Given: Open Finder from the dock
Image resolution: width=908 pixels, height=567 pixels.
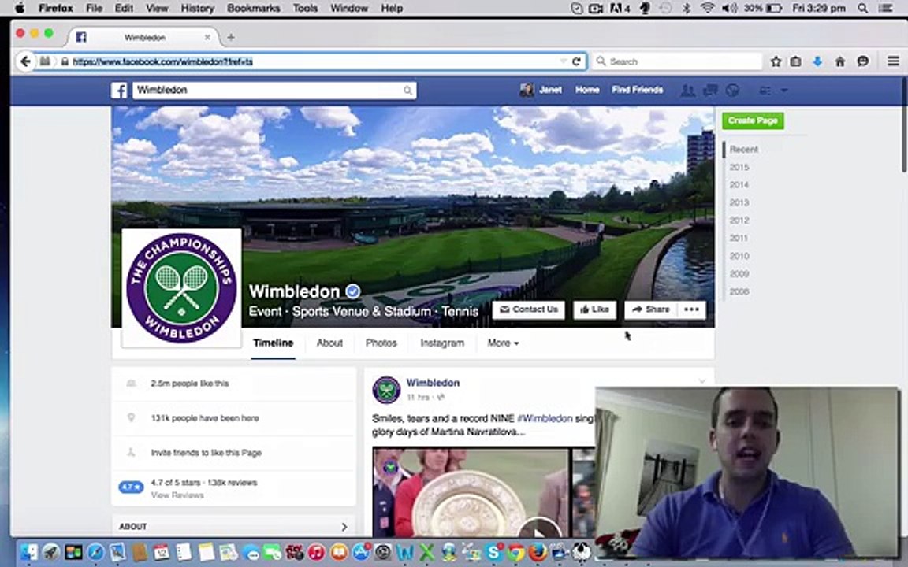Looking at the screenshot, I should coord(29,551).
